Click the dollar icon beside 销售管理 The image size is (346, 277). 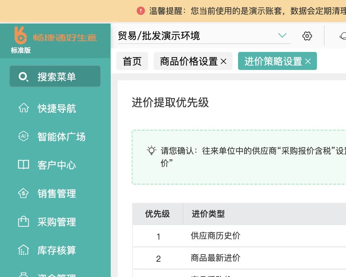24,193
